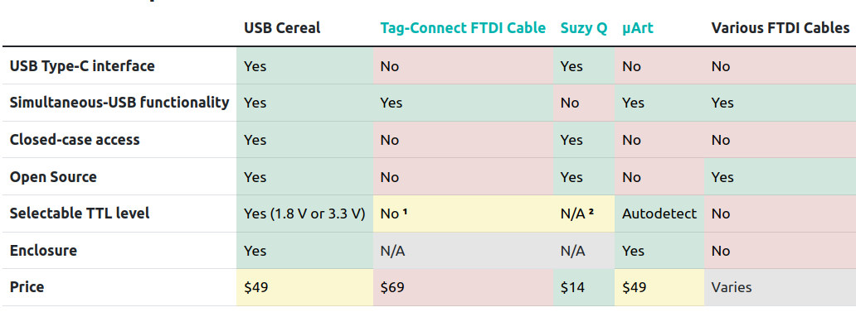Select the USB Type-C interface row label
Image resolution: width=856 pixels, height=312 pixels.
click(82, 66)
